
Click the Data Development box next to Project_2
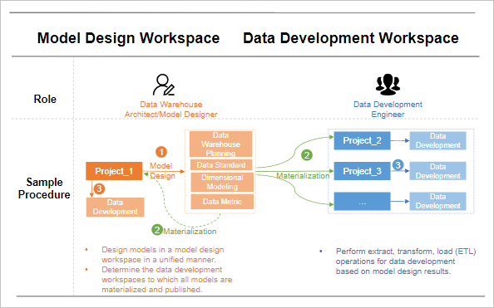pos(438,140)
